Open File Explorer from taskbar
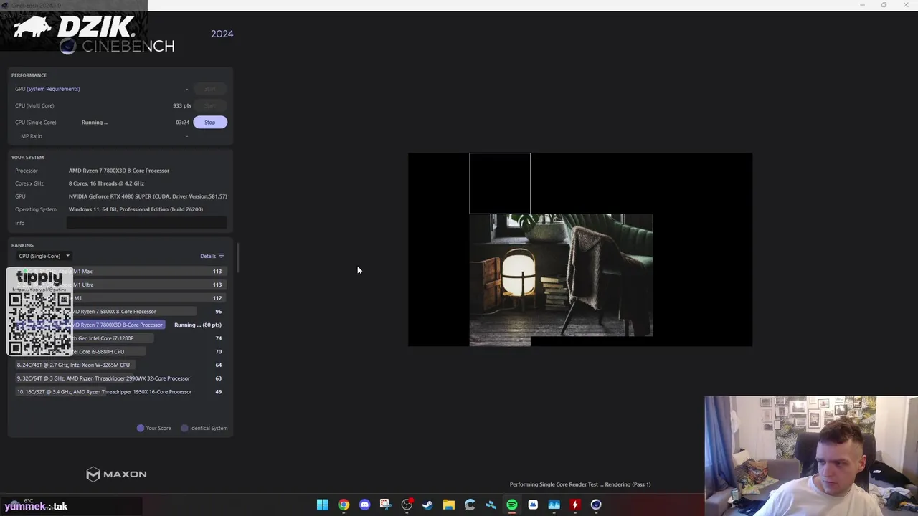918x516 pixels. 448,505
